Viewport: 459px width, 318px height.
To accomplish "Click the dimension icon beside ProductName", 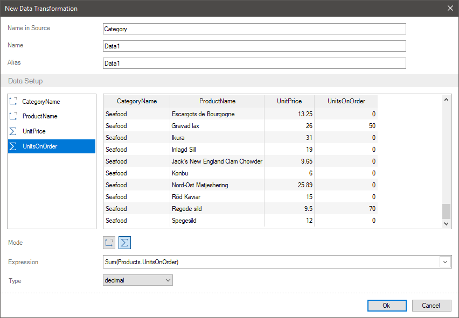I will coord(13,116).
